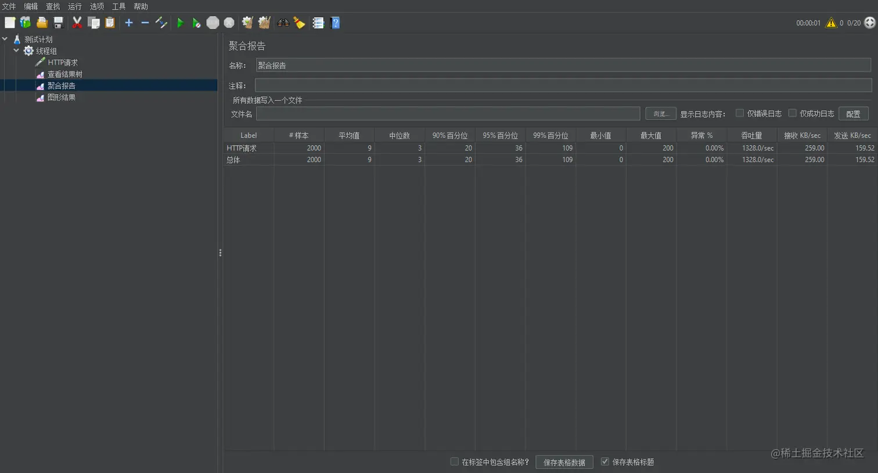Collapse the 测试计划 tree node arrow
This screenshot has height=473, width=878.
[x=5, y=39]
